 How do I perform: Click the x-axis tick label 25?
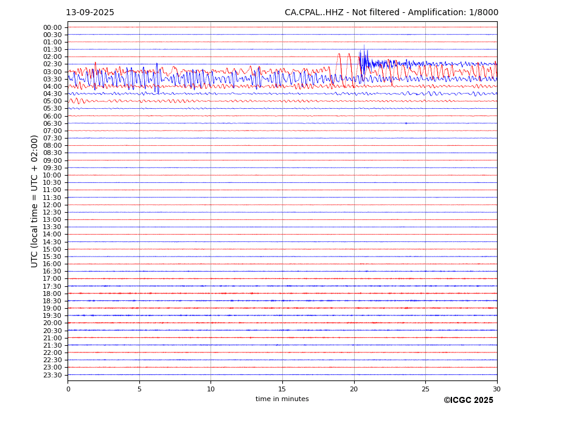click(x=425, y=389)
